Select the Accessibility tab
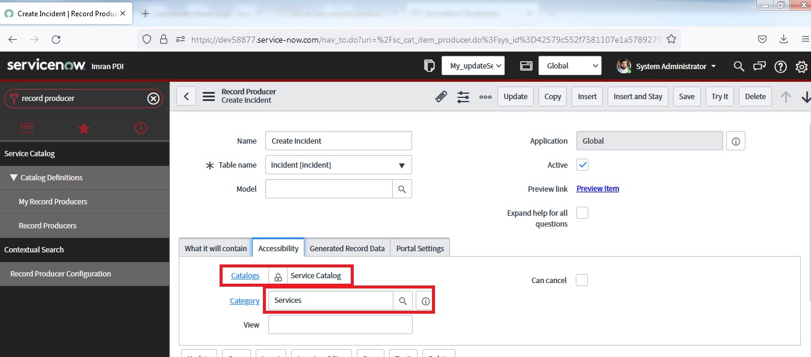 coord(278,248)
